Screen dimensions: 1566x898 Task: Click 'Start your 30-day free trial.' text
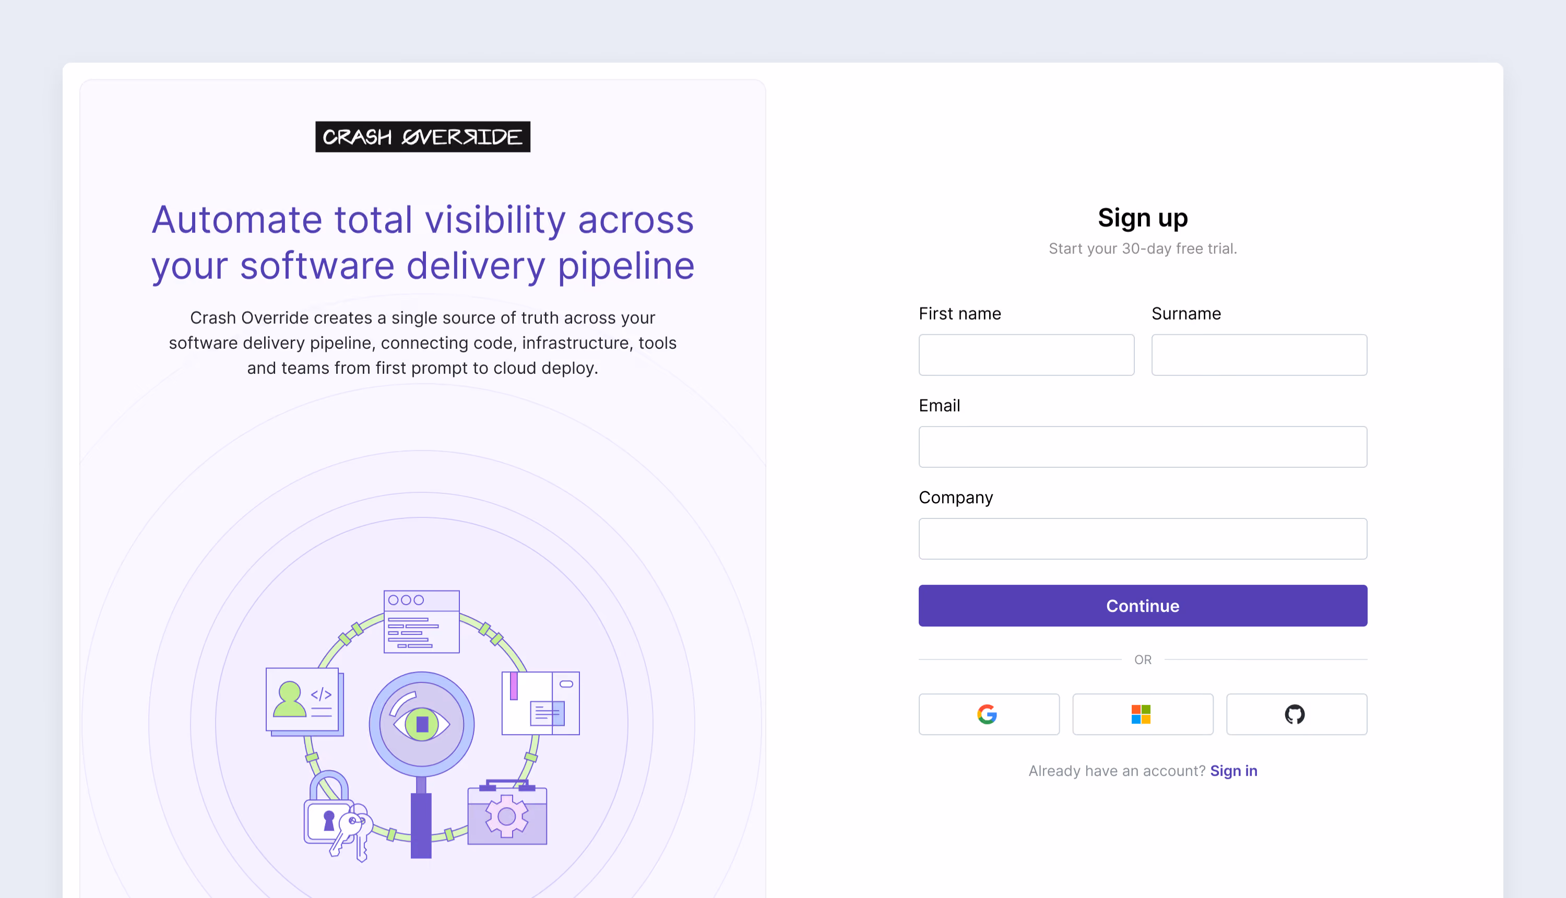click(x=1143, y=249)
